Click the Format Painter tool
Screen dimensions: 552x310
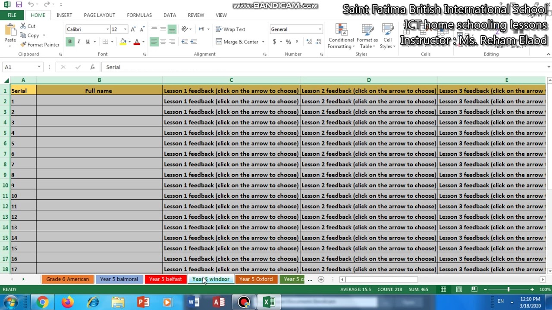39,45
